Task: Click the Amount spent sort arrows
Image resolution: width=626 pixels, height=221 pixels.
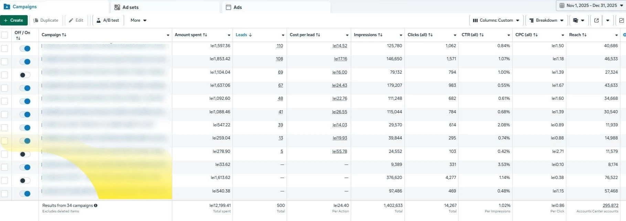Action: point(205,35)
